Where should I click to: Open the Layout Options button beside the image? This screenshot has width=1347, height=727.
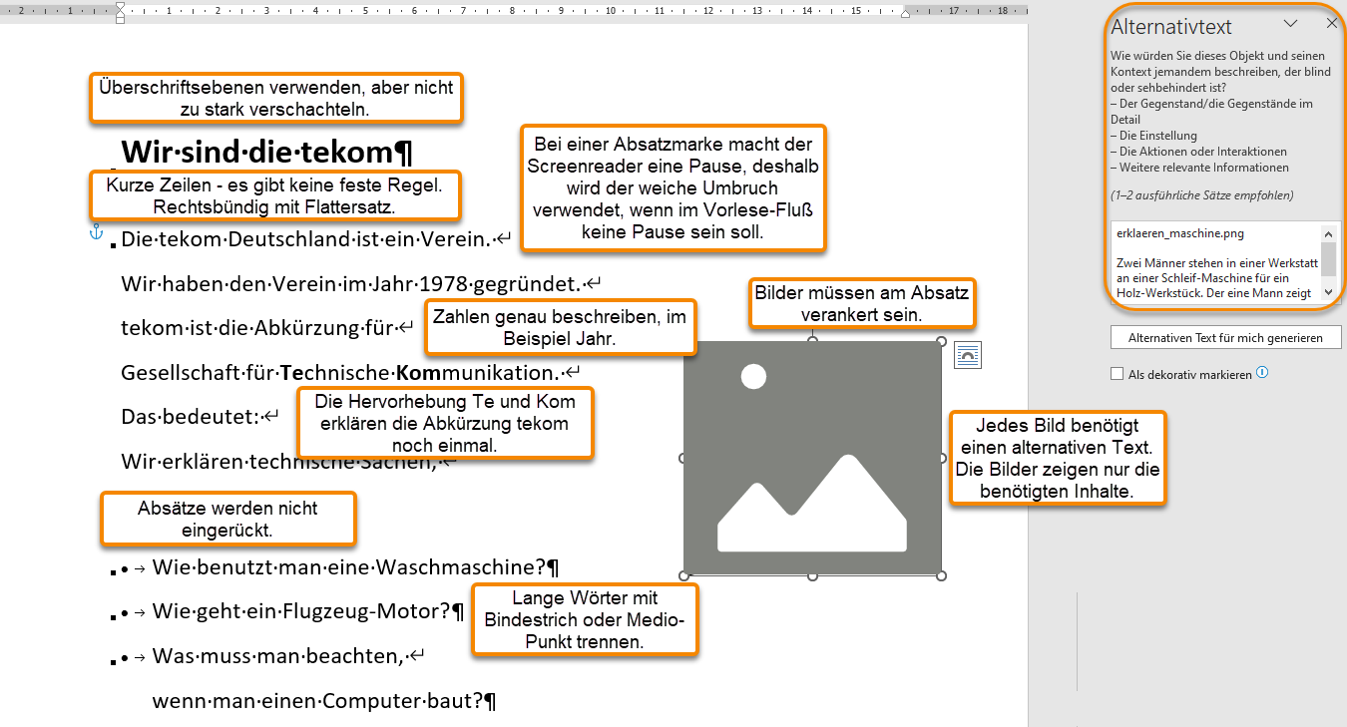[x=967, y=355]
